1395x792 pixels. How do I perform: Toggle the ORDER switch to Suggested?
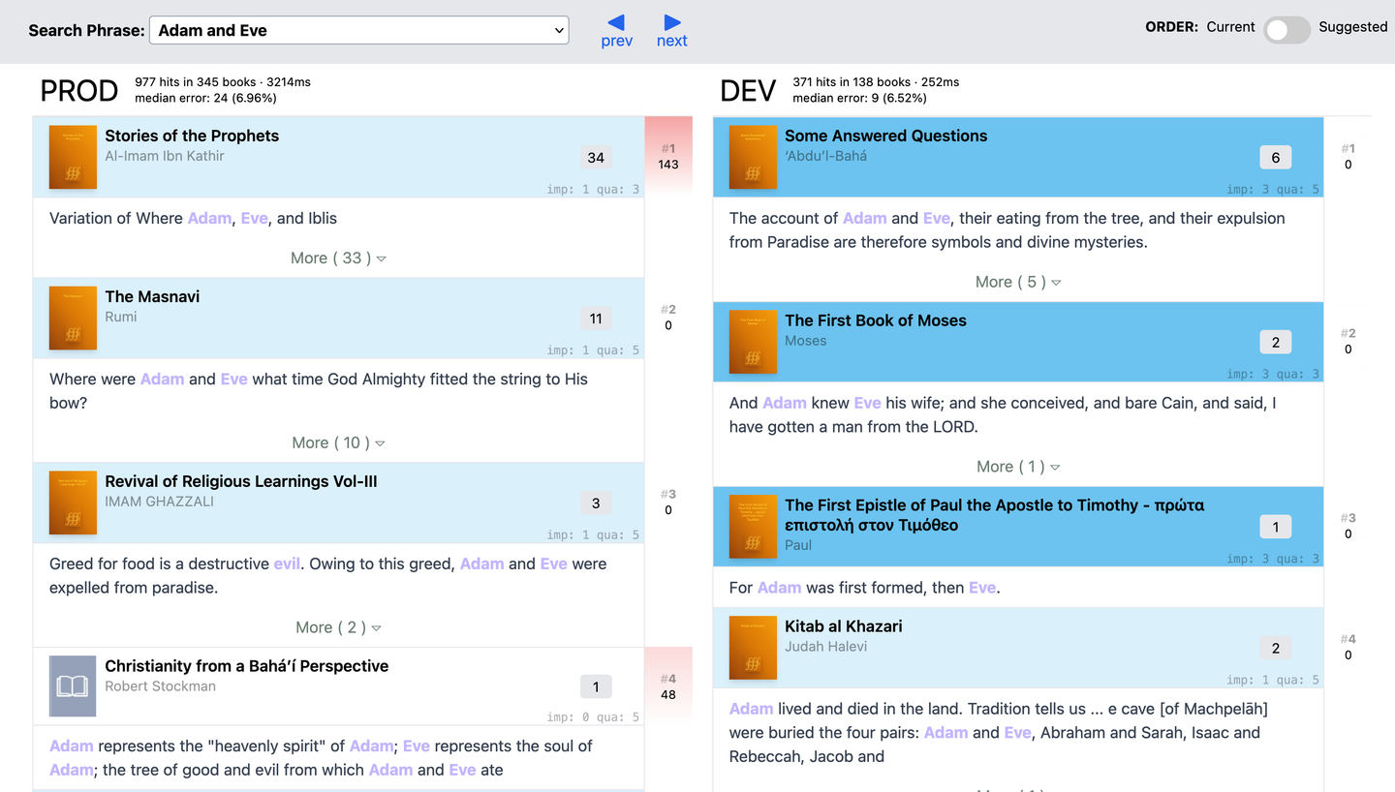point(1286,30)
